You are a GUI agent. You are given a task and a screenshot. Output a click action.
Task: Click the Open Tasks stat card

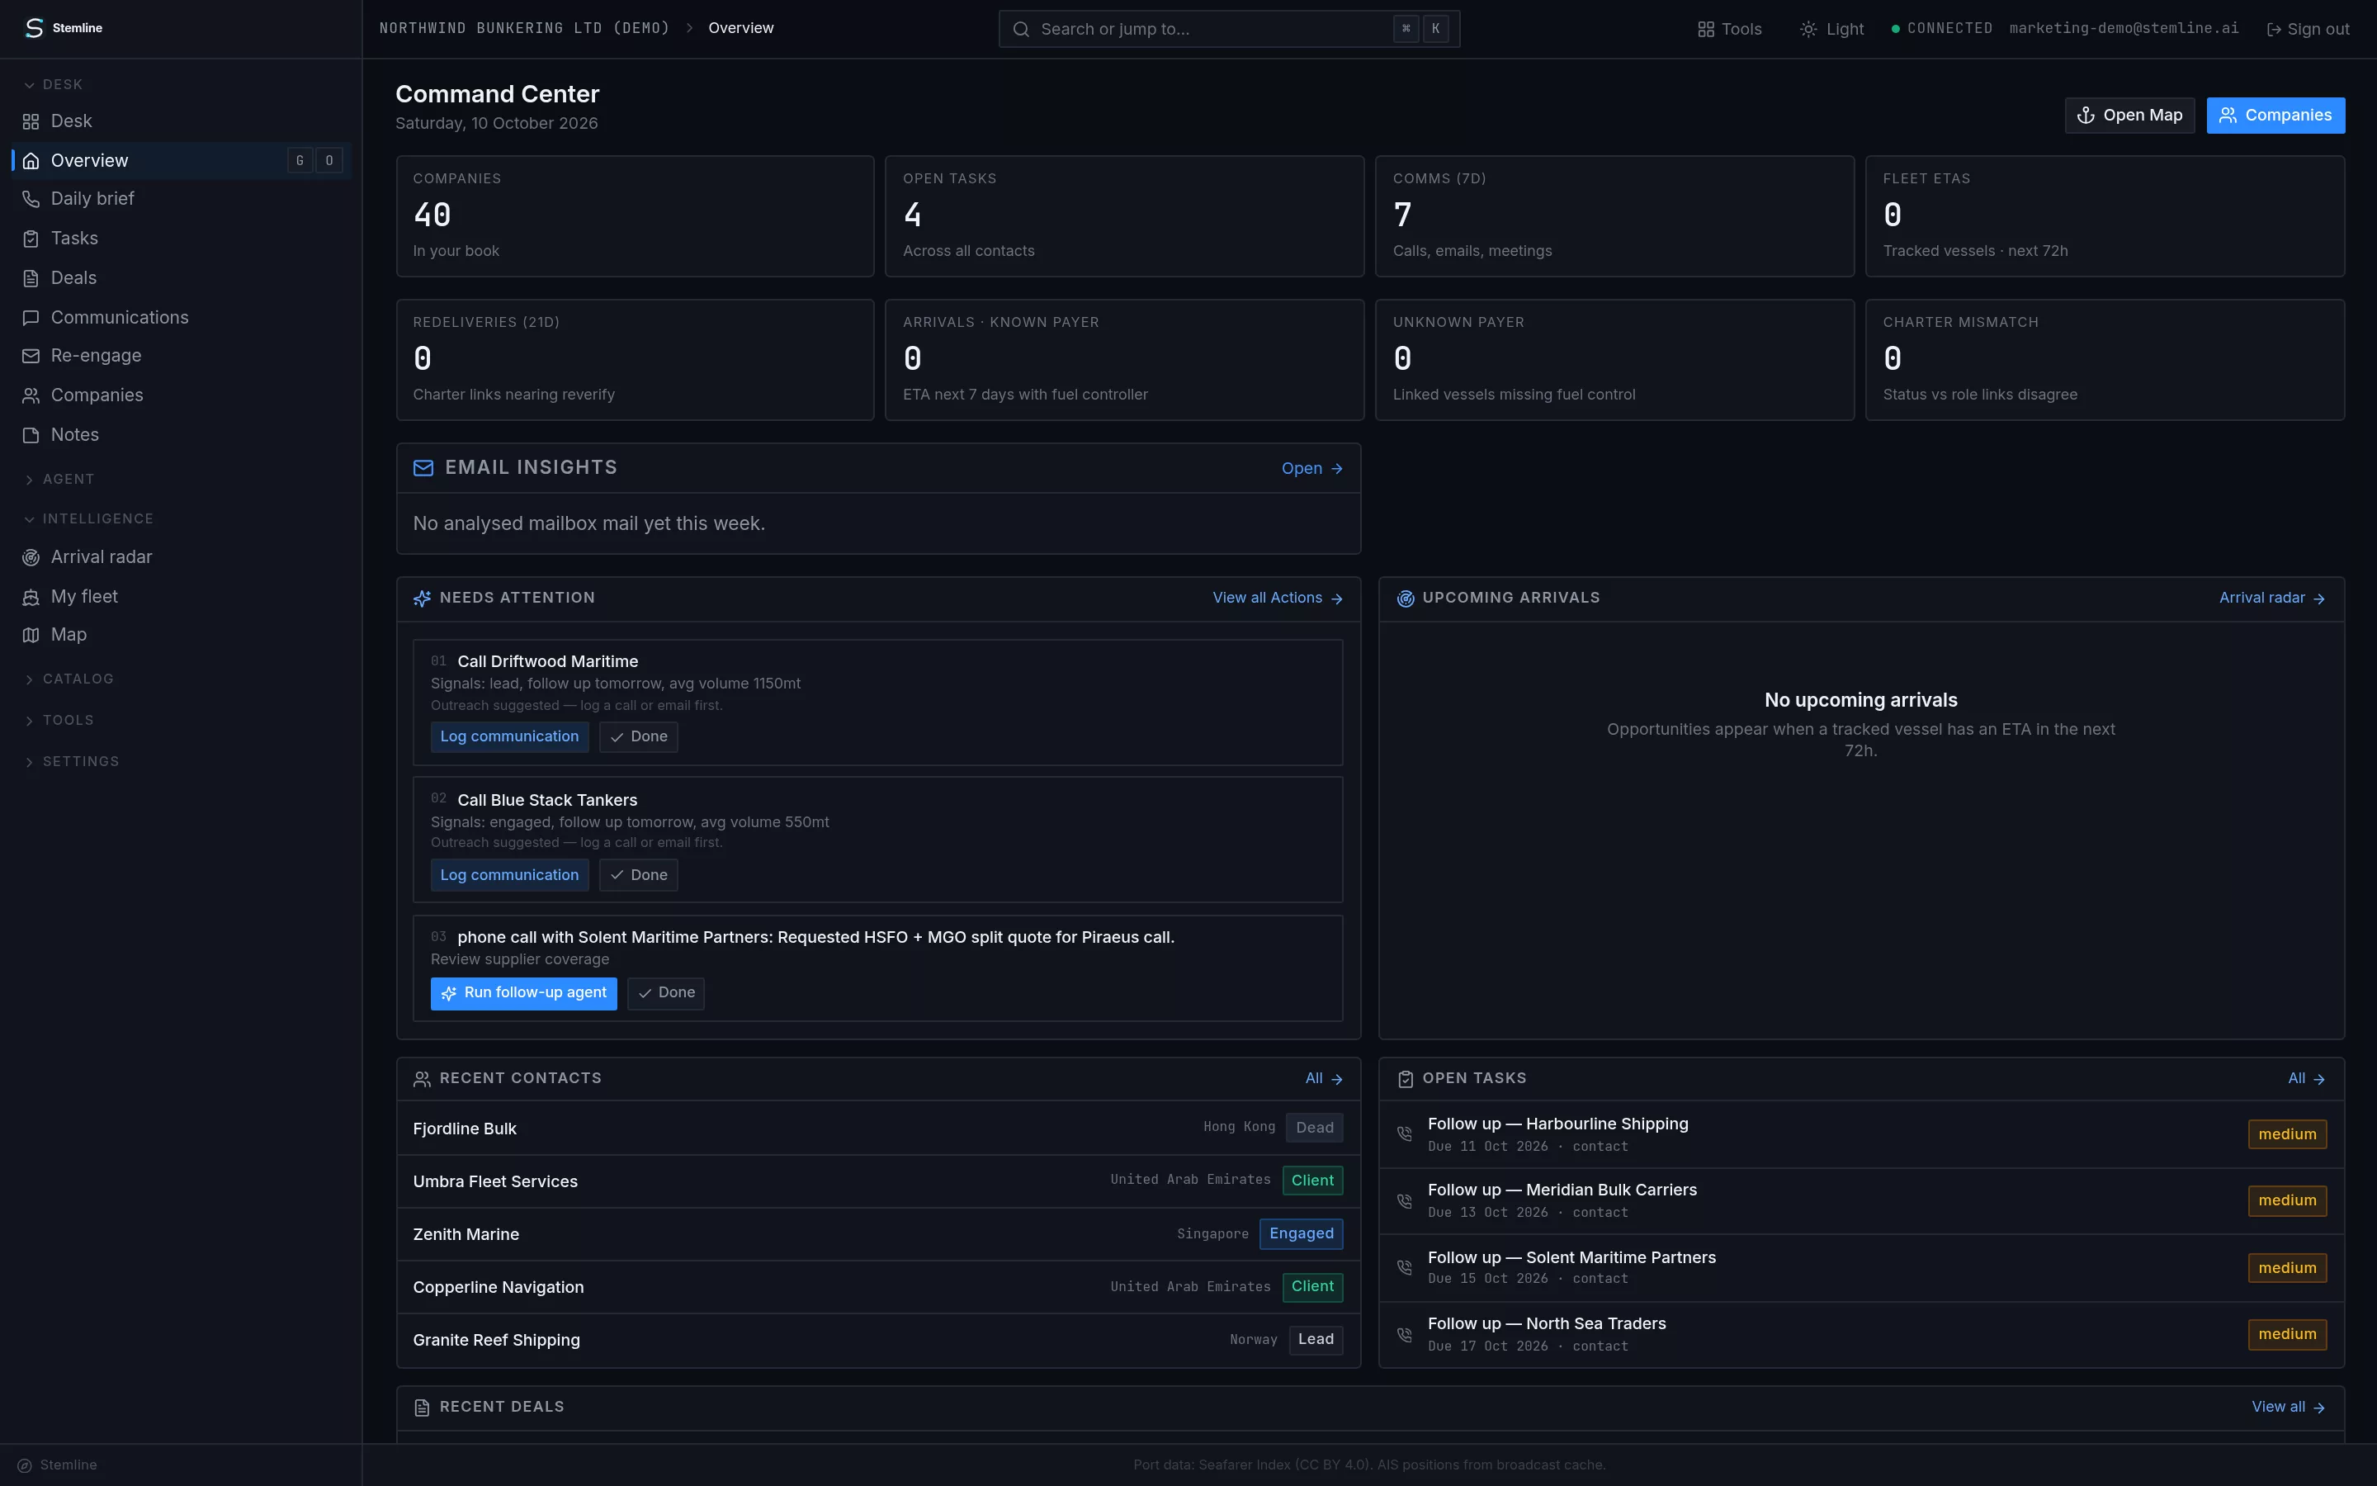pos(1123,216)
